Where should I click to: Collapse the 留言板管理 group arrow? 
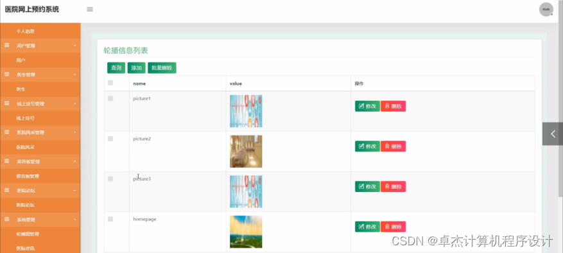pyautogui.click(x=74, y=161)
